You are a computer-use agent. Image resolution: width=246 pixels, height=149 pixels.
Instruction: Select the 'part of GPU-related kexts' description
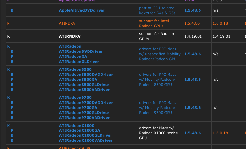(157, 10)
